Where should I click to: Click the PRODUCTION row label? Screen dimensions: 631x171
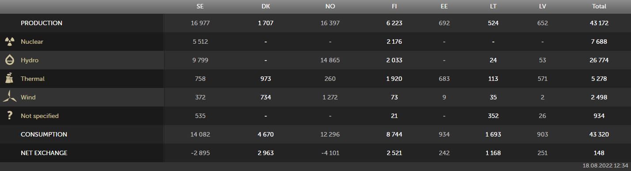pos(42,23)
